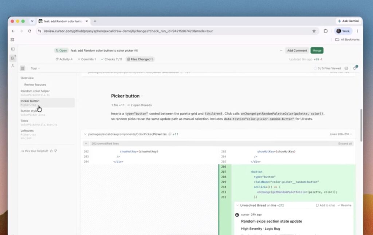Open the chevron beside Picker button heading
This screenshot has height=235, width=373.
(x=142, y=96)
